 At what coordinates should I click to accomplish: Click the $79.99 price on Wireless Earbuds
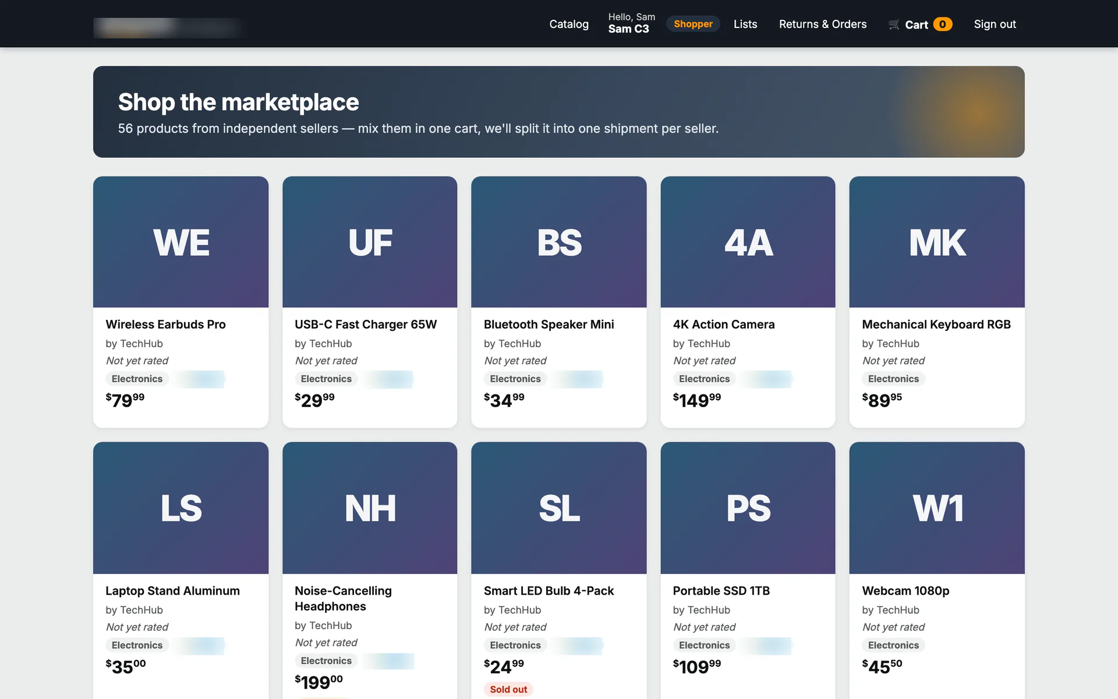coord(125,400)
